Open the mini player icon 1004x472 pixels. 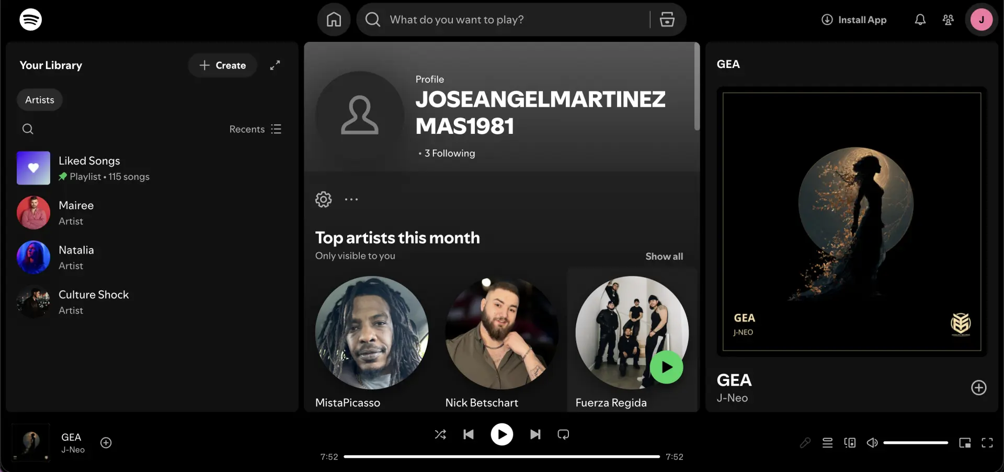(965, 443)
